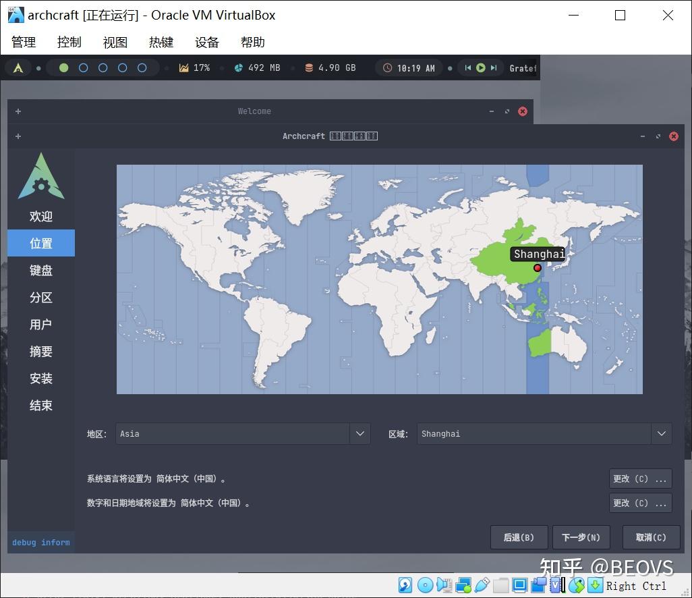Click the 492 MB memory usage indicator
This screenshot has height=598, width=692.
pos(257,67)
